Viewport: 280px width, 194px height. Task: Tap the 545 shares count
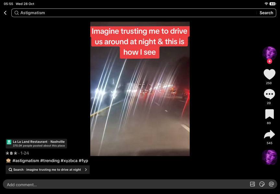coord(270,143)
